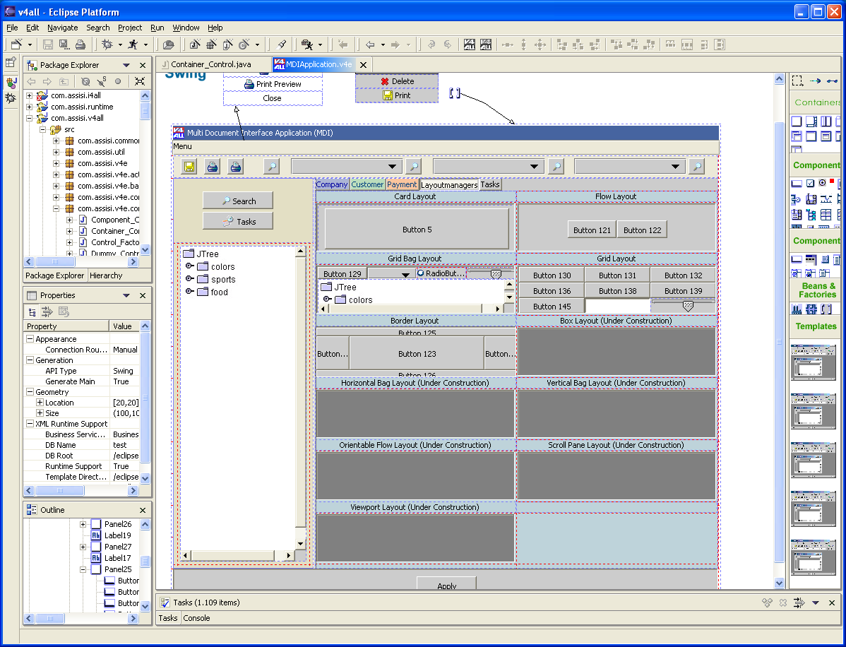Click the save disk icon in MDI toolbar
Screen dimensions: 846x647
point(189,167)
